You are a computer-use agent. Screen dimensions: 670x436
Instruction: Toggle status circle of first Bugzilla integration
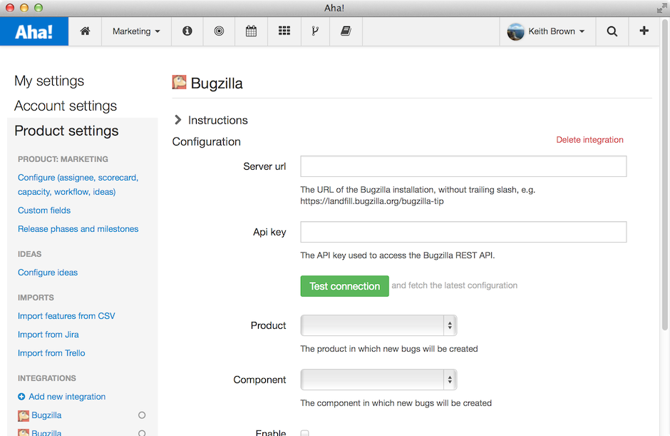[142, 415]
